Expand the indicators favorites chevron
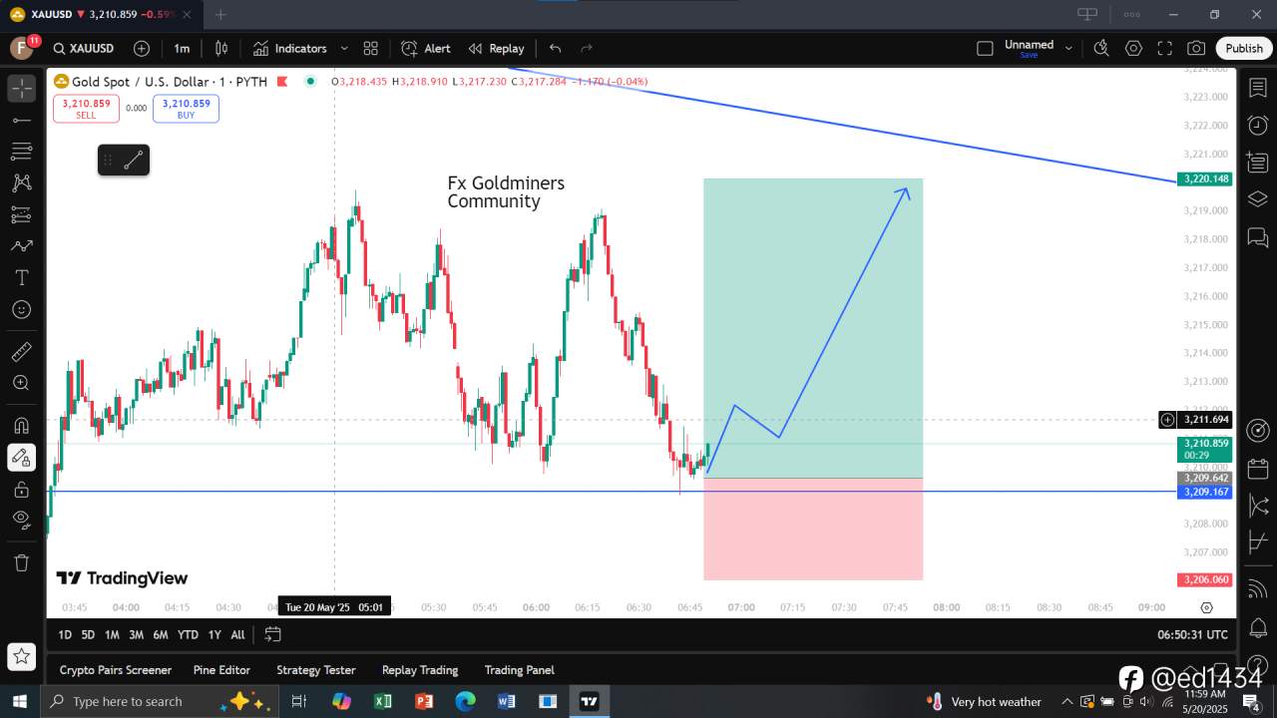Screen dimensions: 1277x718 (344, 48)
